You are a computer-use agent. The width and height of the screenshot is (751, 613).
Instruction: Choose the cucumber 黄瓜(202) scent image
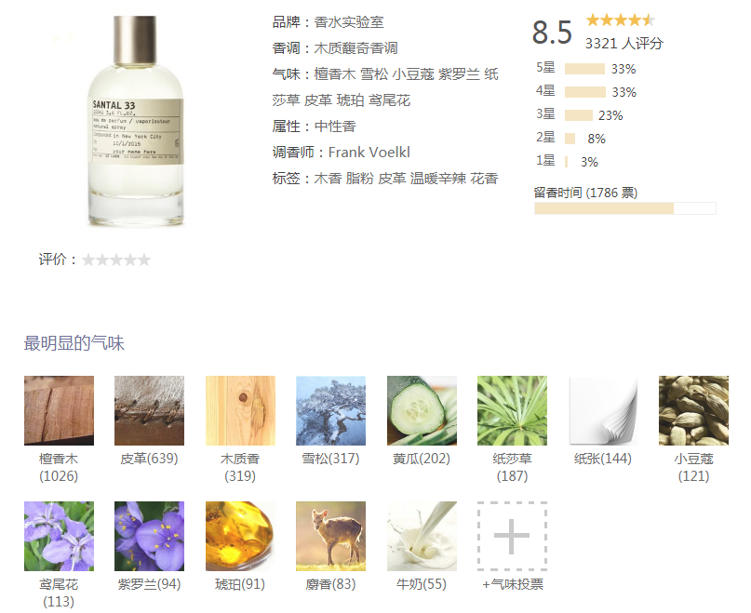point(422,410)
